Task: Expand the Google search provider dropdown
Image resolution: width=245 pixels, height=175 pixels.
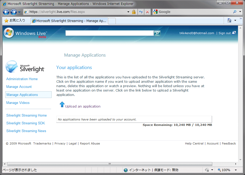Action: (240, 12)
